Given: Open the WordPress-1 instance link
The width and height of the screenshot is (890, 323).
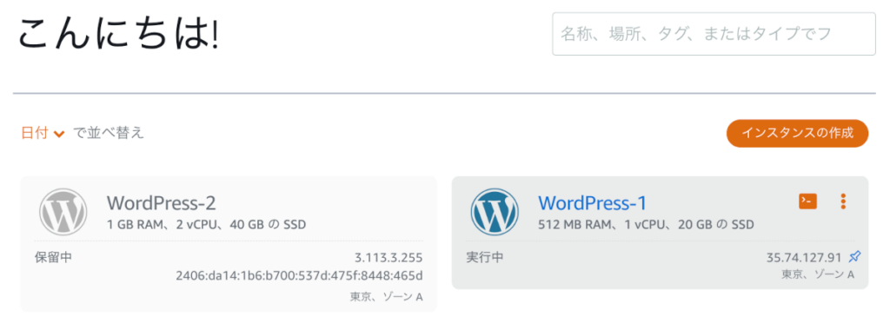Looking at the screenshot, I should tap(592, 203).
